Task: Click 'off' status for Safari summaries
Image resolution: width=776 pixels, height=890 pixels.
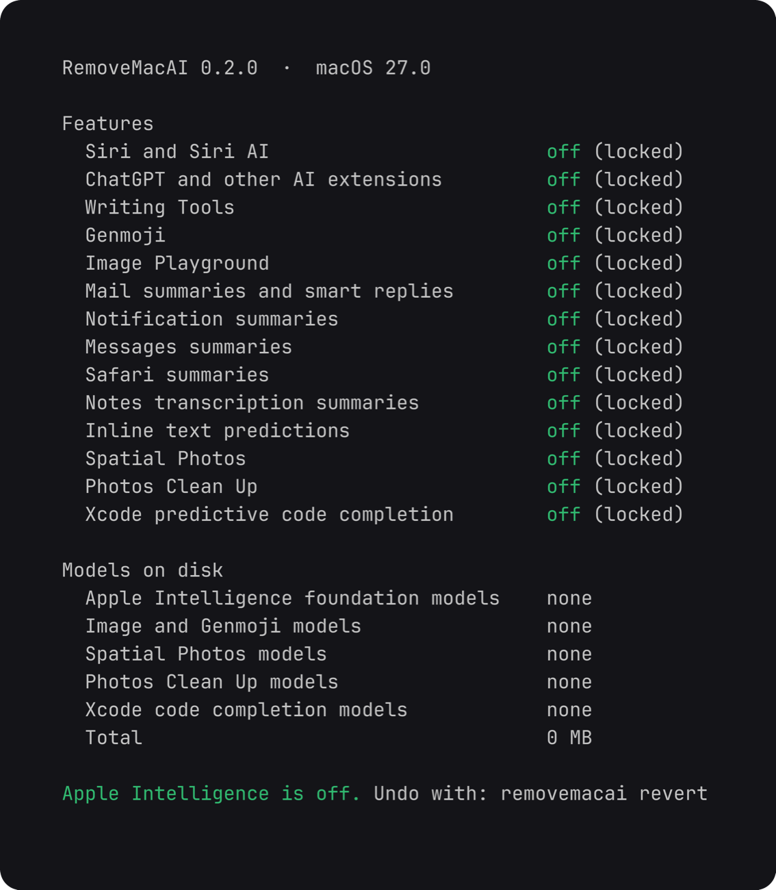Action: click(x=564, y=375)
